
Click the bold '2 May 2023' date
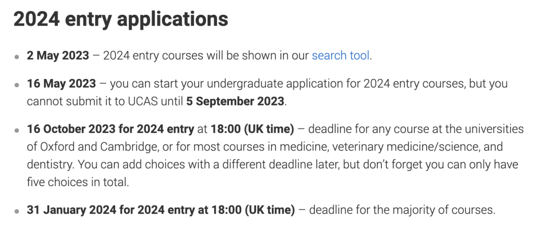(x=58, y=56)
